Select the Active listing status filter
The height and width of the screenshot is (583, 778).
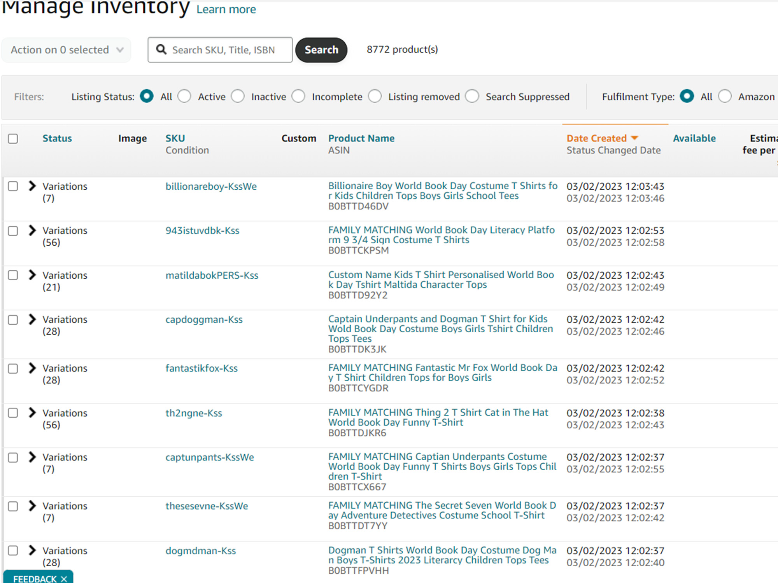pyautogui.click(x=184, y=96)
